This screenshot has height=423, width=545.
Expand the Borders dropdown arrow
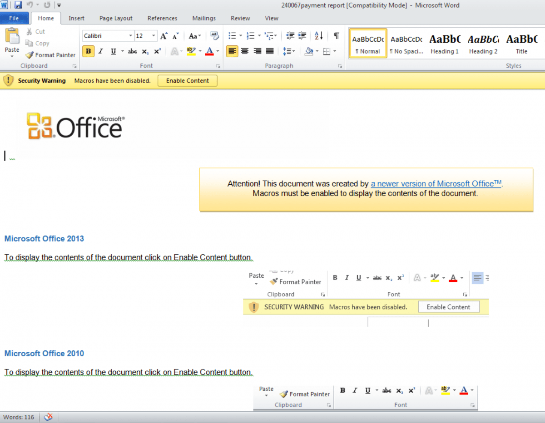[x=335, y=51]
